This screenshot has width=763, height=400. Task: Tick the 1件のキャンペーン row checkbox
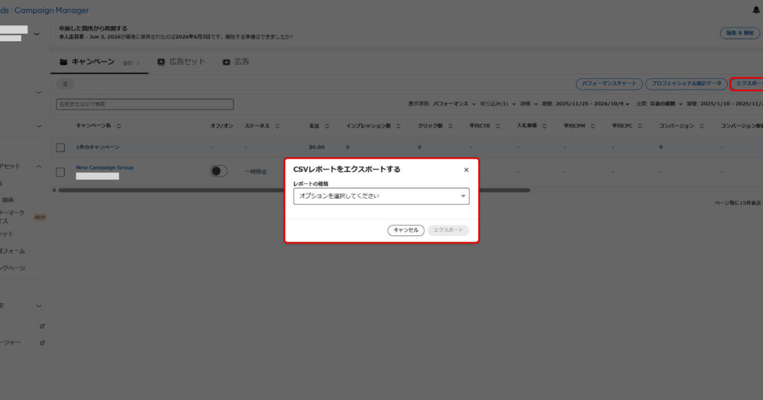pos(60,147)
